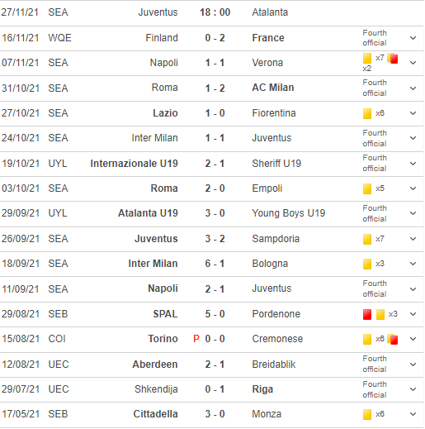Click yellow card icon in Napoli-Verona row

[x=367, y=58]
